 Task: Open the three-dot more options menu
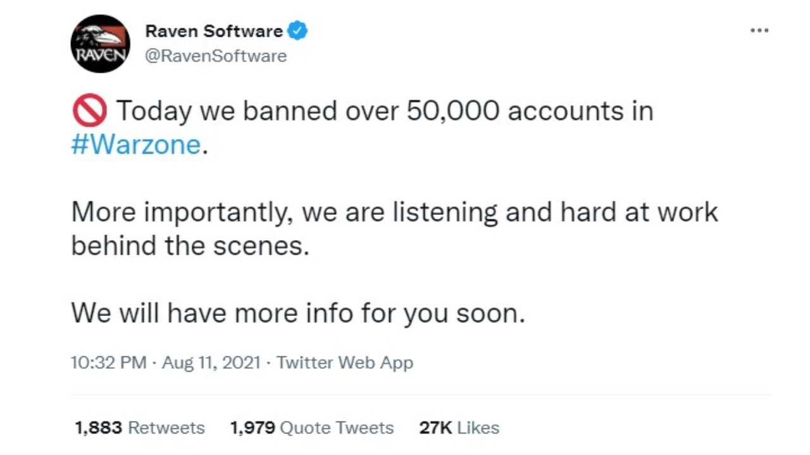(759, 30)
